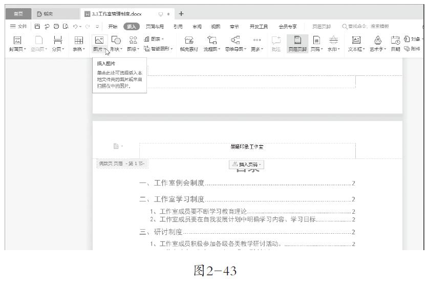Open the 章节 ribbon tab
Image resolution: width=428 pixels, height=284 pixels.
[234, 27]
